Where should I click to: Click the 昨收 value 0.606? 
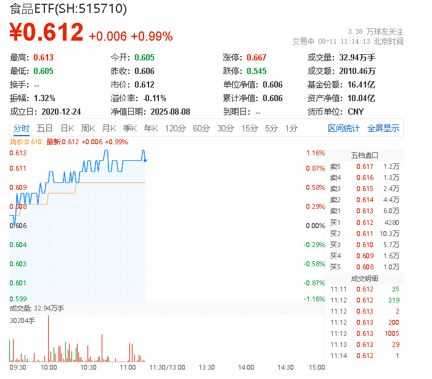pos(144,71)
